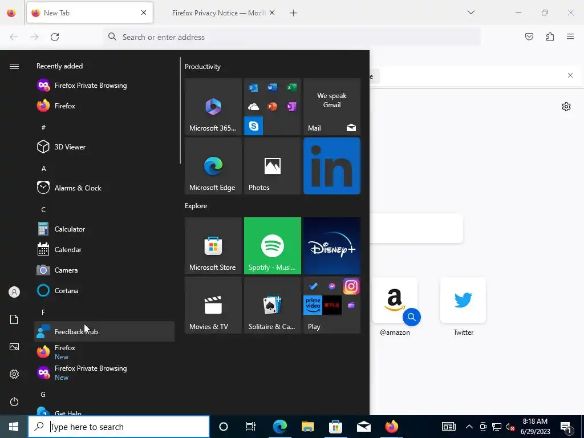Click the taskbar search box
The image size is (584, 438).
(x=119, y=427)
